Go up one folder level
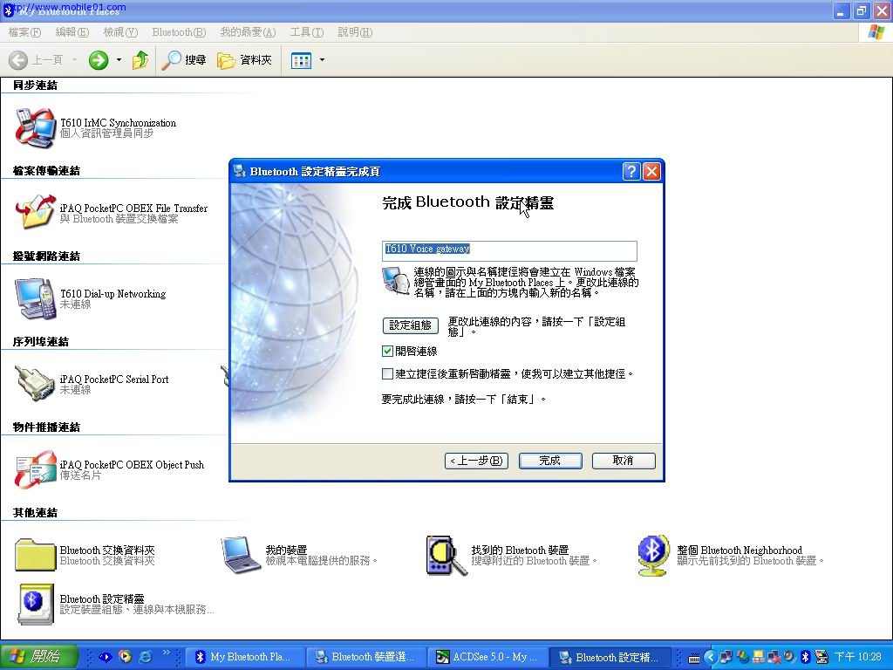 [x=140, y=60]
